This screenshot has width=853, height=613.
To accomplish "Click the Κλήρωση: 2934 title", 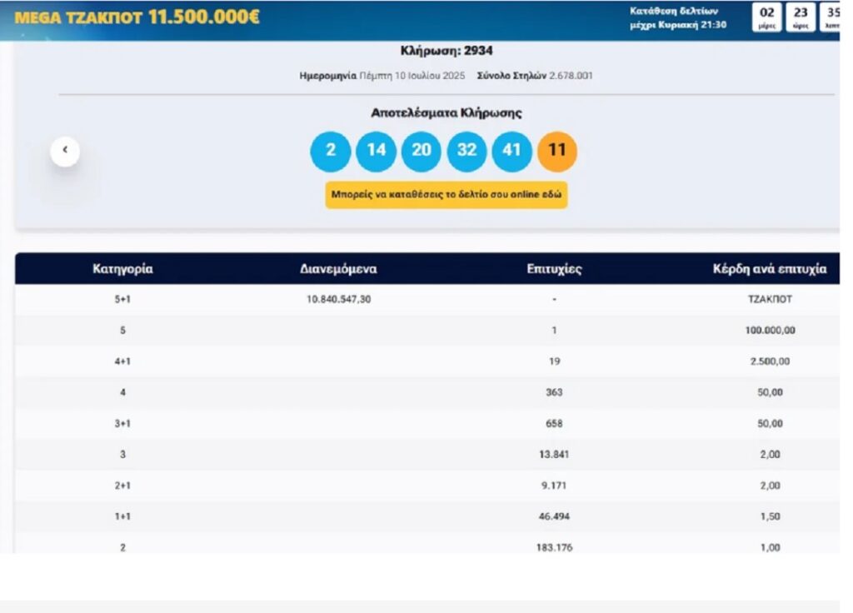I will 446,51.
